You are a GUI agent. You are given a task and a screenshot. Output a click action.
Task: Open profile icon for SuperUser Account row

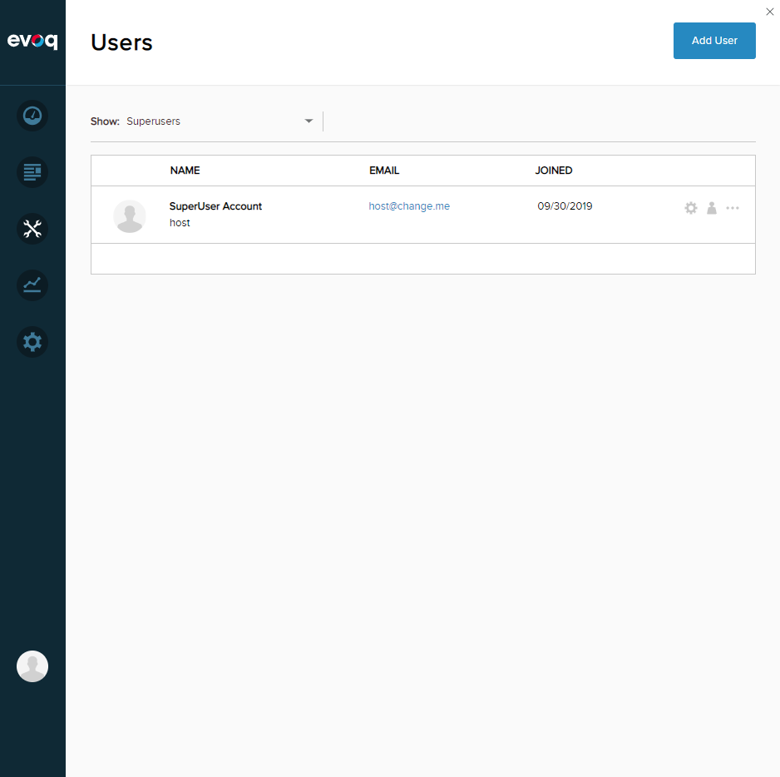712,208
